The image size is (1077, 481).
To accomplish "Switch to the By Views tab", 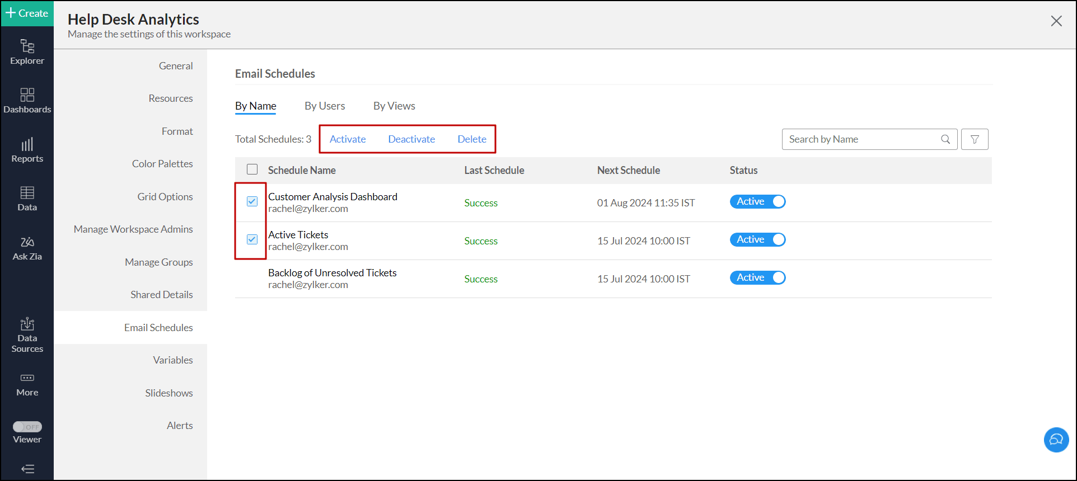I will (x=394, y=106).
